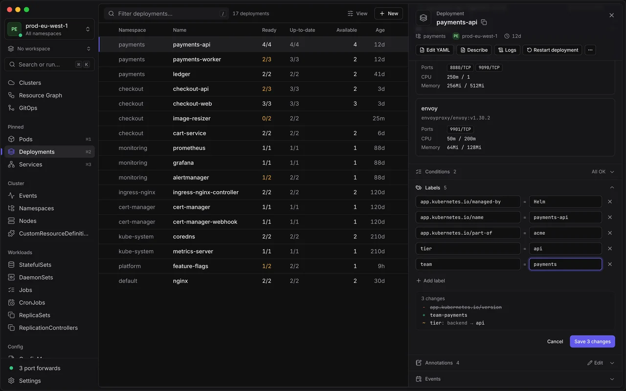Screen dimensions: 626x391
Task: Edit the Helm label value field
Action: (x=565, y=202)
